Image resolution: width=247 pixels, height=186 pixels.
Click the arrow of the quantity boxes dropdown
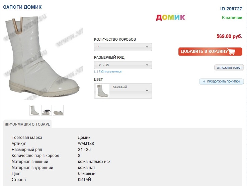[x=147, y=47]
